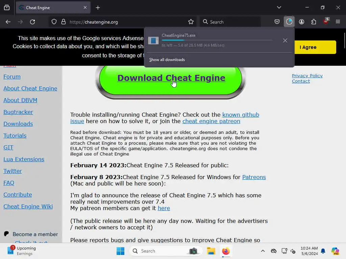Click the OneDrive tray icon
This screenshot has height=259, width=346.
pos(274,251)
